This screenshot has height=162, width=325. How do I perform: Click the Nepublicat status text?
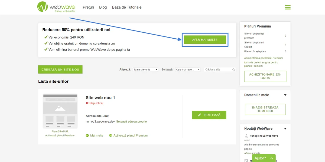click(x=96, y=103)
